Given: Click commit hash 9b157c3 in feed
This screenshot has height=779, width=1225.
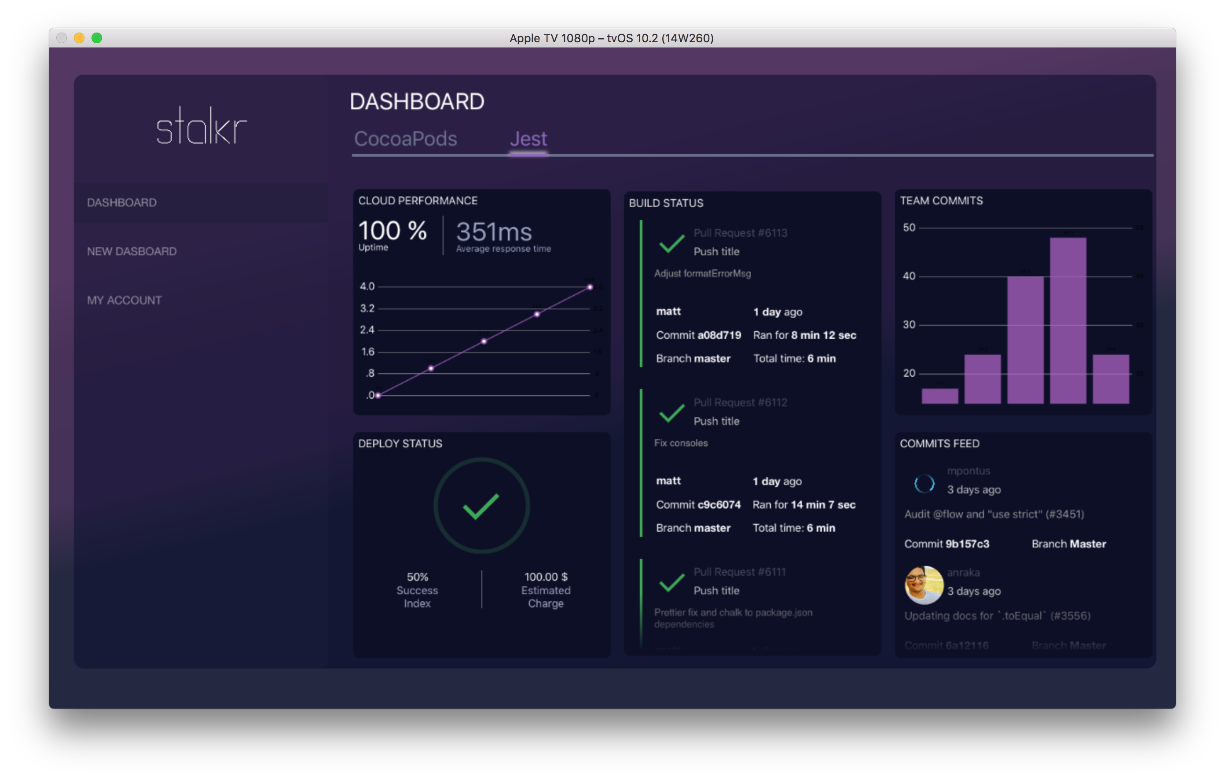Looking at the screenshot, I should (967, 544).
